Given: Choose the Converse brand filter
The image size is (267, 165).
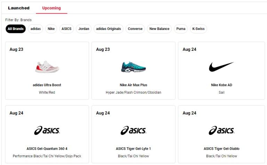Looking at the screenshot, I should [135, 29].
